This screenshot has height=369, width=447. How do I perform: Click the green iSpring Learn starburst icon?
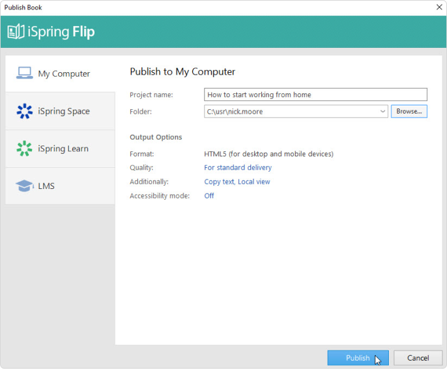pyautogui.click(x=24, y=149)
